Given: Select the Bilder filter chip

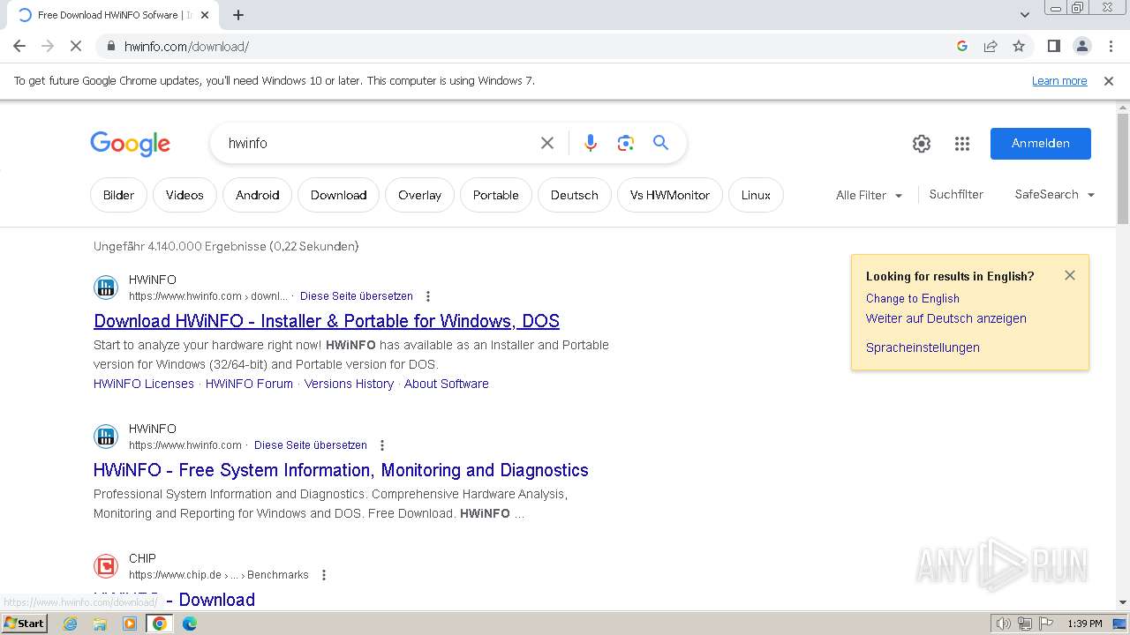Looking at the screenshot, I should coord(118,195).
